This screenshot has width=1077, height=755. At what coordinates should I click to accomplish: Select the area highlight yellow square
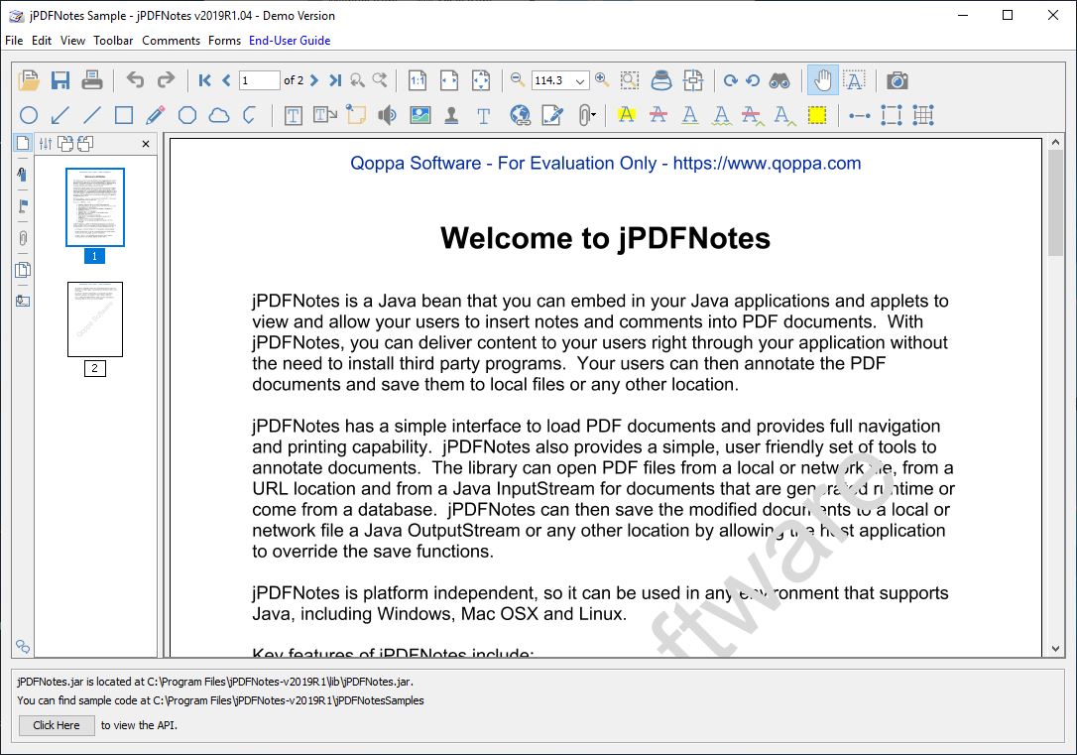pos(817,115)
